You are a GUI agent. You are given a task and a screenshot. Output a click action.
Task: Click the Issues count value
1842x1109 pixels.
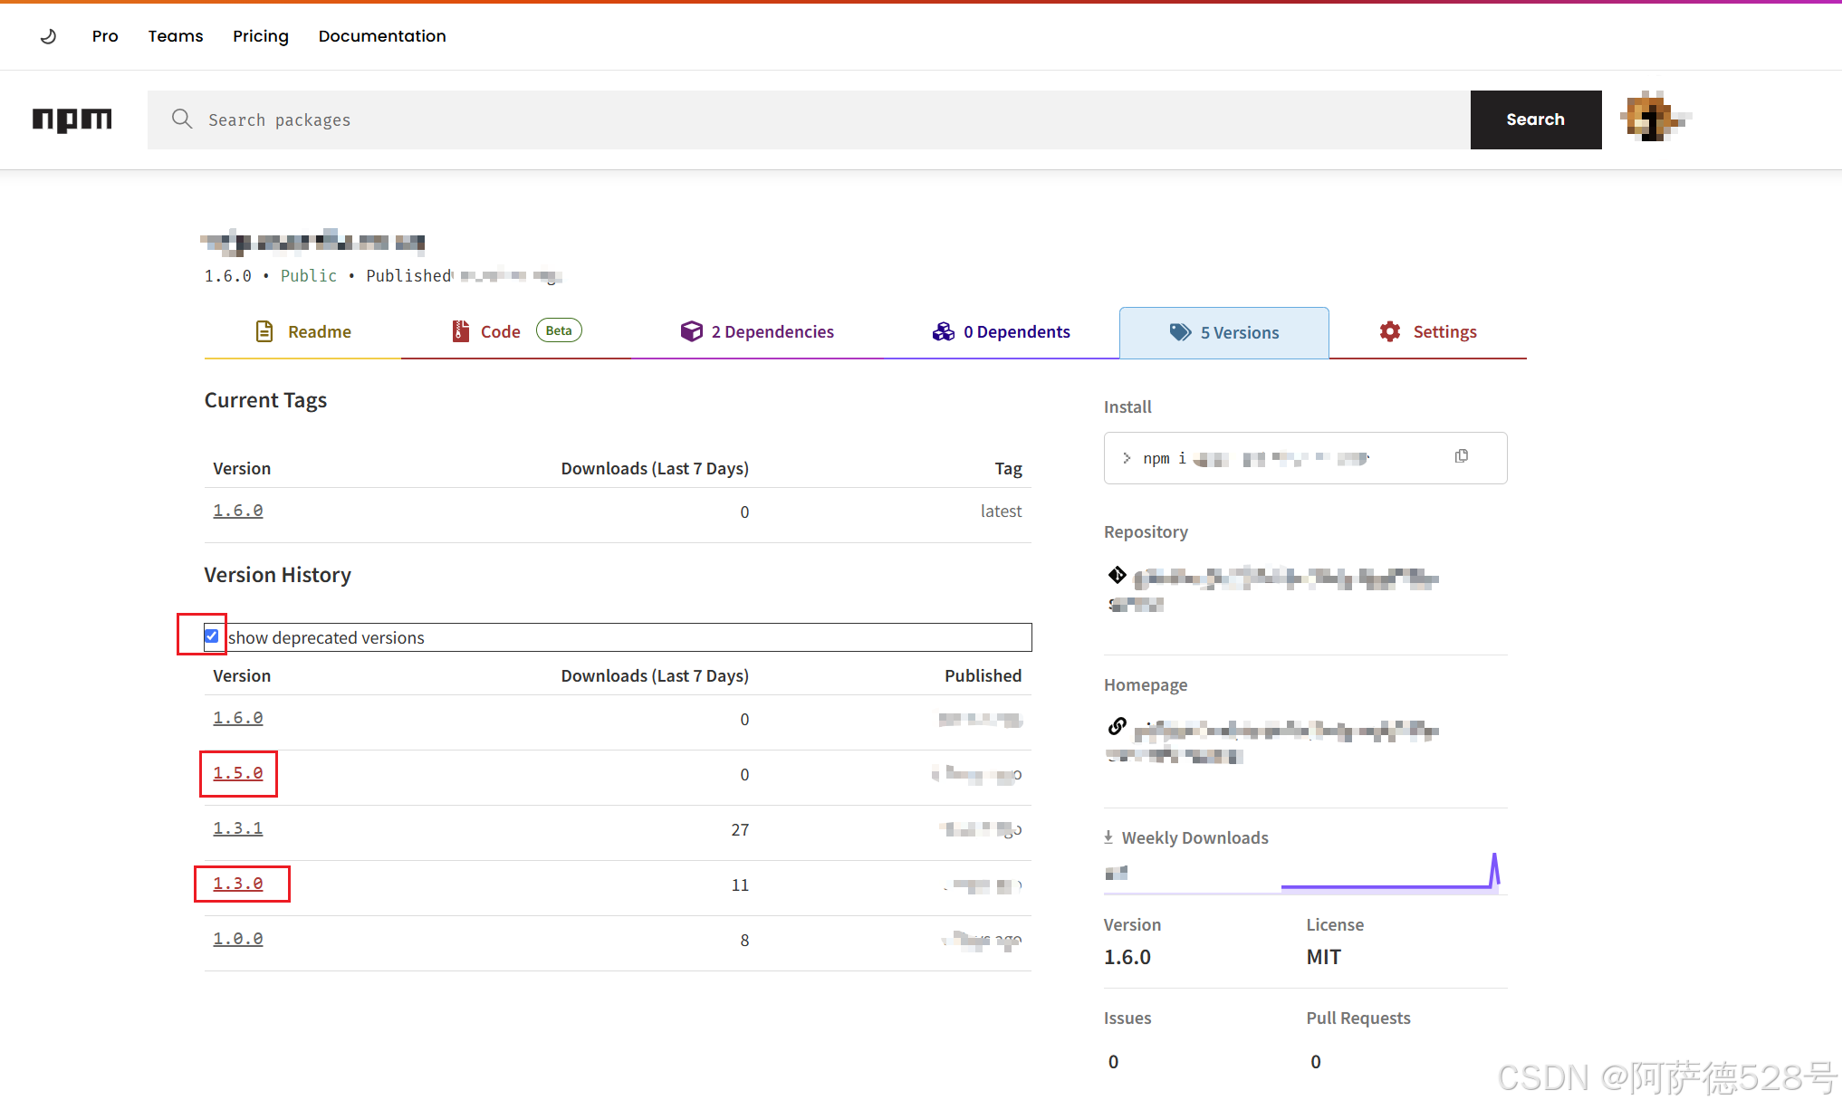(x=1113, y=1062)
